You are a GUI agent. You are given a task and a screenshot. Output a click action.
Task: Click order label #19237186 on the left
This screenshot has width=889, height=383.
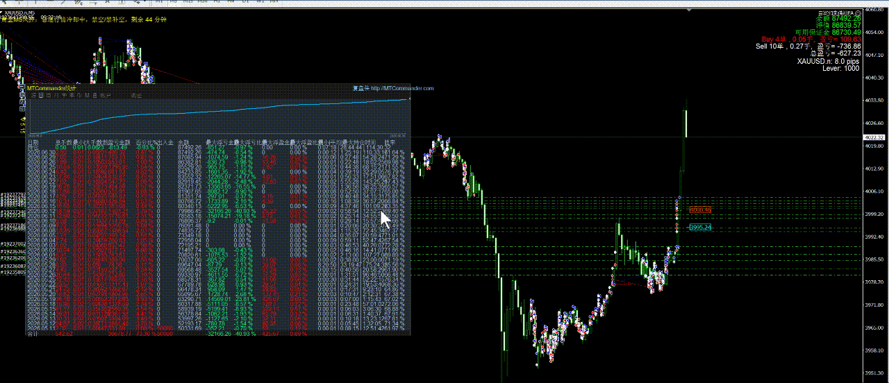[13, 226]
